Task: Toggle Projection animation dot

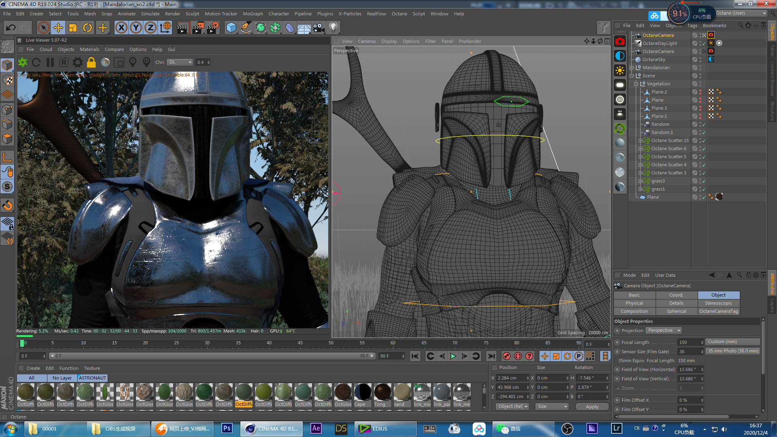Action: click(x=617, y=331)
